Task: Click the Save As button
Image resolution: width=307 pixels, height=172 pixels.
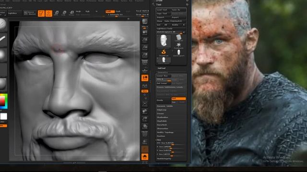Action: click(178, 10)
